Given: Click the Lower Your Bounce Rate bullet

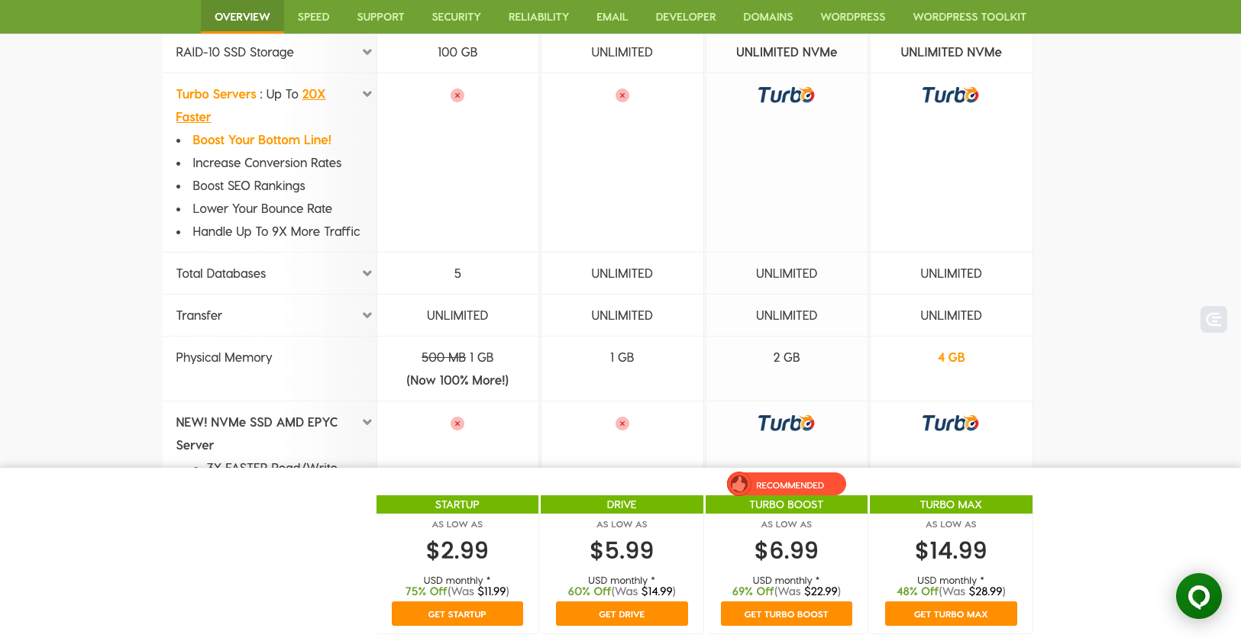Looking at the screenshot, I should (x=263, y=208).
